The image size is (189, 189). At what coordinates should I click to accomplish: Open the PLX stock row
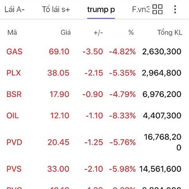(x=94, y=73)
